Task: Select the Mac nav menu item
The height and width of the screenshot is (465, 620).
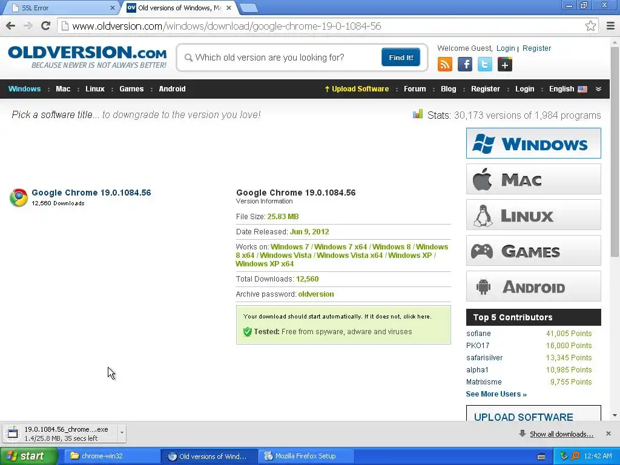Action: tap(63, 89)
